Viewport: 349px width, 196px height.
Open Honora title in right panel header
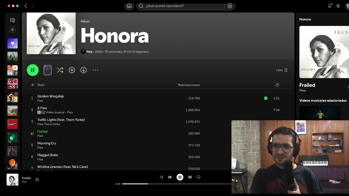point(305,19)
